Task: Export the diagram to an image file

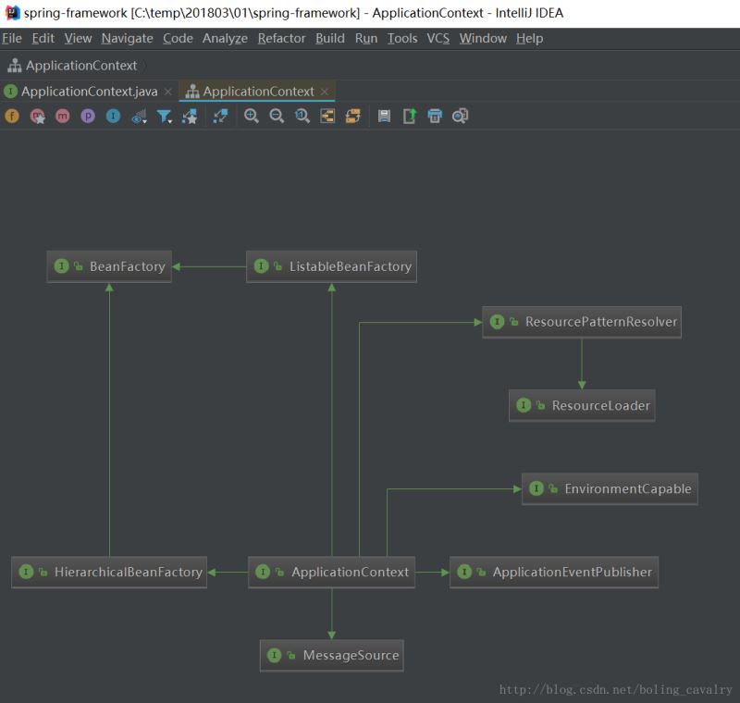Action: pos(410,117)
